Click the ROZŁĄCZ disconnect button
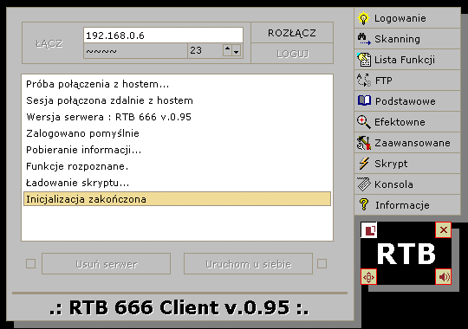 click(292, 33)
